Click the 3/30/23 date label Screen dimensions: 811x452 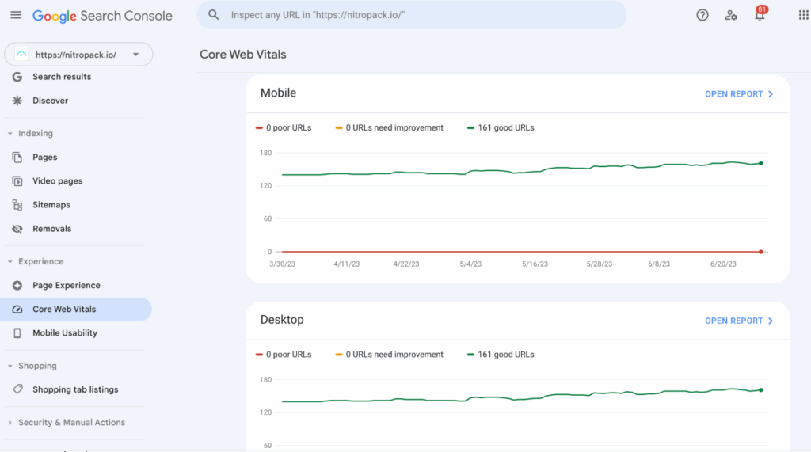(283, 264)
